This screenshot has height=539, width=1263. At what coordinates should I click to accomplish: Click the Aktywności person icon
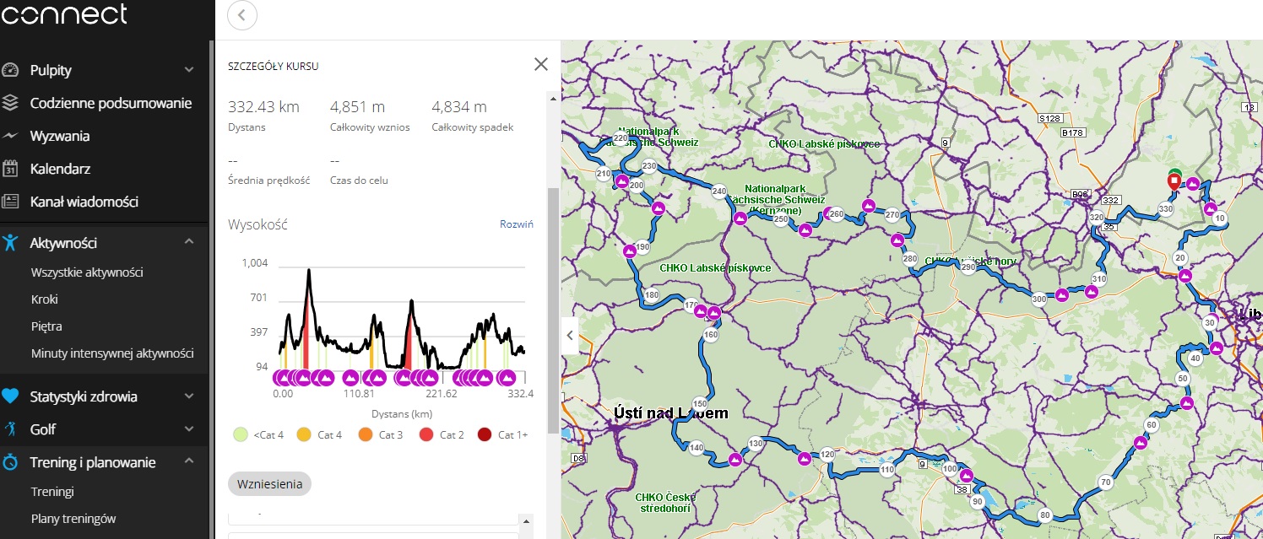[x=10, y=243]
